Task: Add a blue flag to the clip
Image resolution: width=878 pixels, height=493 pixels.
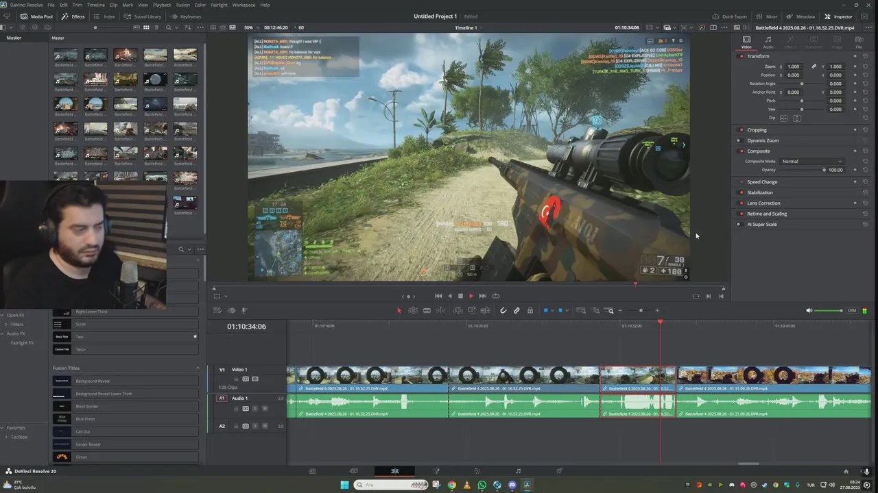Action: tap(546, 310)
